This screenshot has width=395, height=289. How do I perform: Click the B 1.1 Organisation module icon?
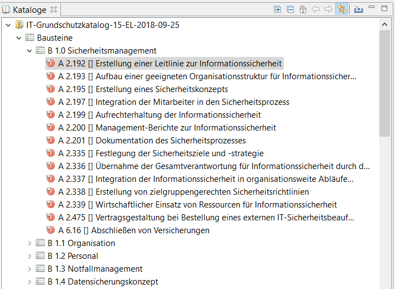click(x=40, y=243)
